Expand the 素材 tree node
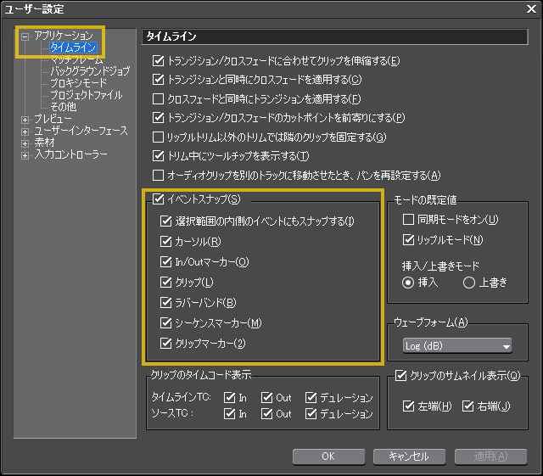Screen dimensions: 543x476 click(x=25, y=143)
